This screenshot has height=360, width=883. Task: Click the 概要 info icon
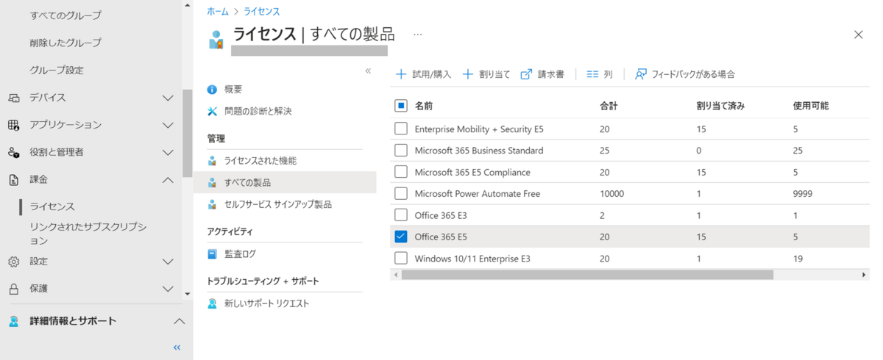tap(212, 89)
